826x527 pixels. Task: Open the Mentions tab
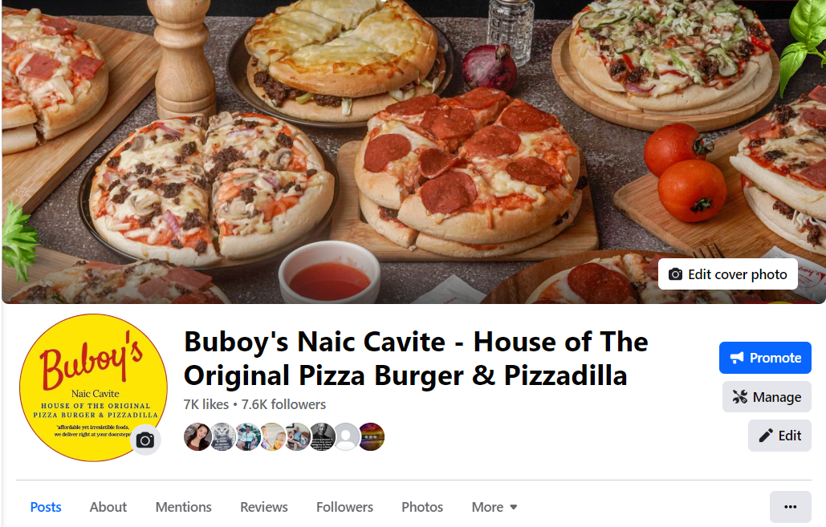(183, 507)
